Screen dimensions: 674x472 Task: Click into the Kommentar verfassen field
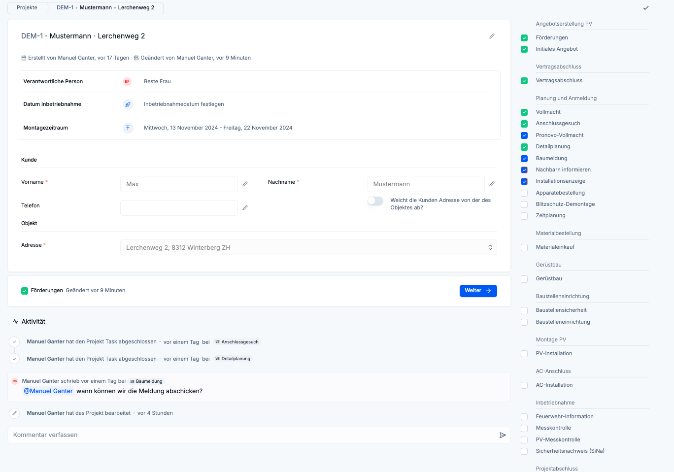click(x=251, y=435)
